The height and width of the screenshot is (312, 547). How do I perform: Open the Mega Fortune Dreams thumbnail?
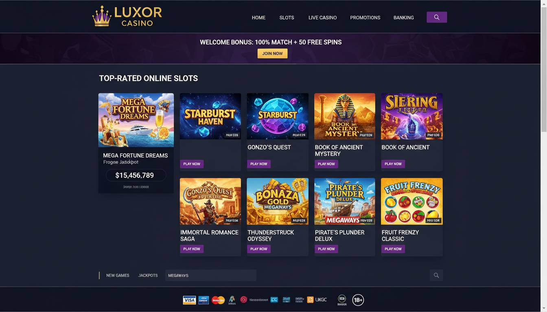(x=136, y=120)
